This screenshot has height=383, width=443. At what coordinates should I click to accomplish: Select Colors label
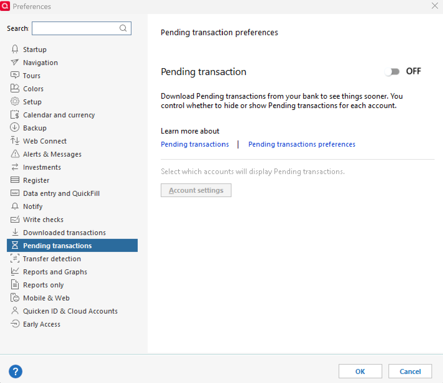33,89
